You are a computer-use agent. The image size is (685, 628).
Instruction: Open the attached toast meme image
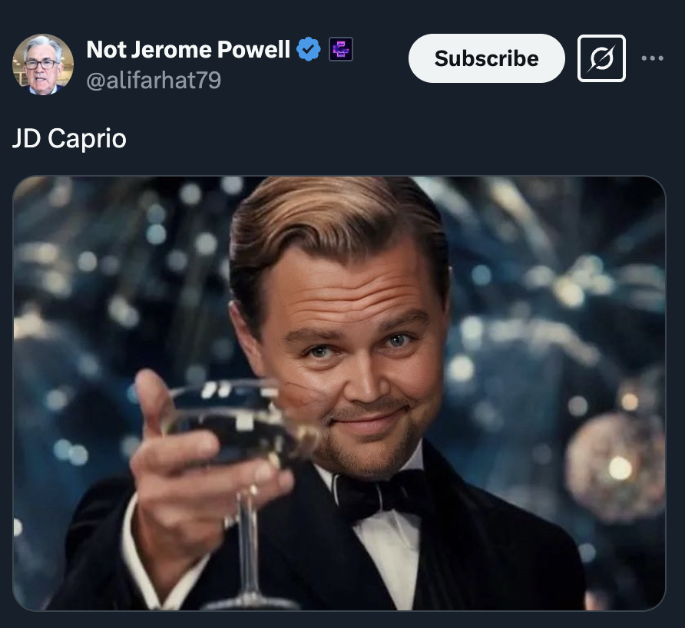click(339, 393)
